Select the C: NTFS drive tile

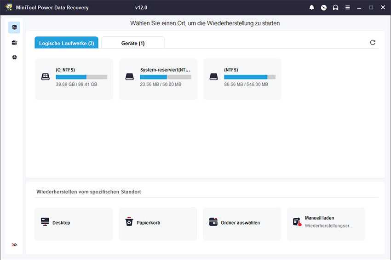click(74, 79)
